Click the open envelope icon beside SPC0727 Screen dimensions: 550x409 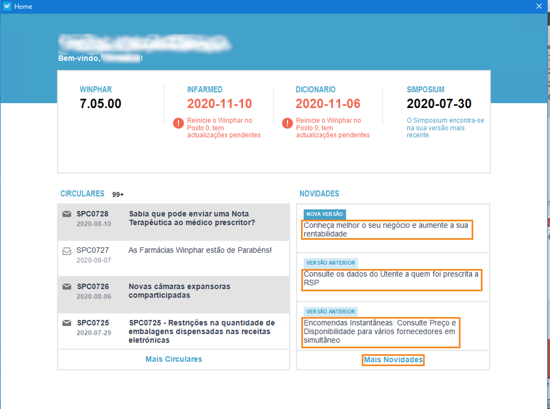[x=67, y=251]
